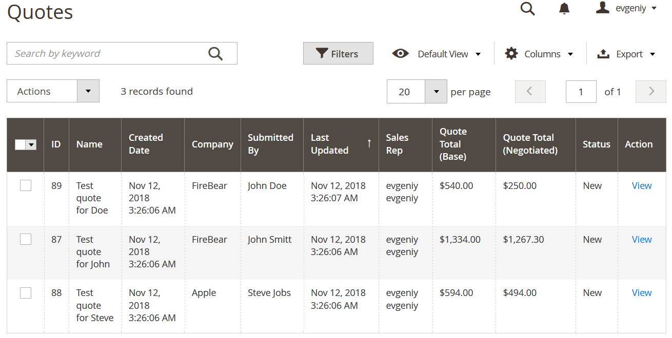672x338 pixels.
Task: Go to next page with right chevron
Action: [x=651, y=92]
